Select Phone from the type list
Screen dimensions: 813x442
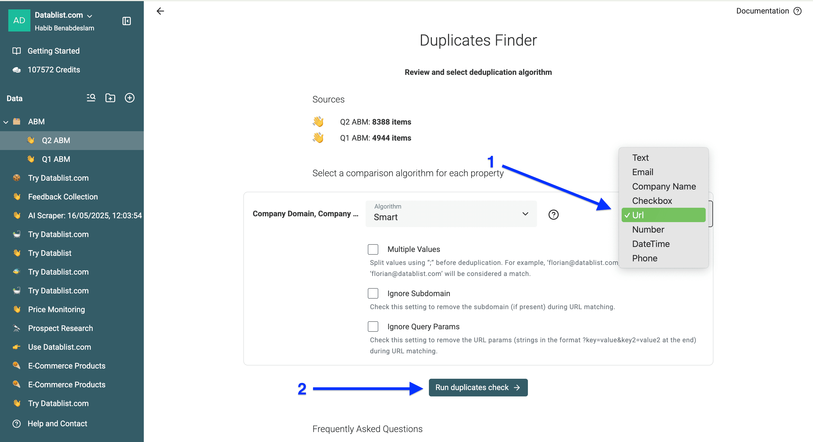click(x=645, y=258)
